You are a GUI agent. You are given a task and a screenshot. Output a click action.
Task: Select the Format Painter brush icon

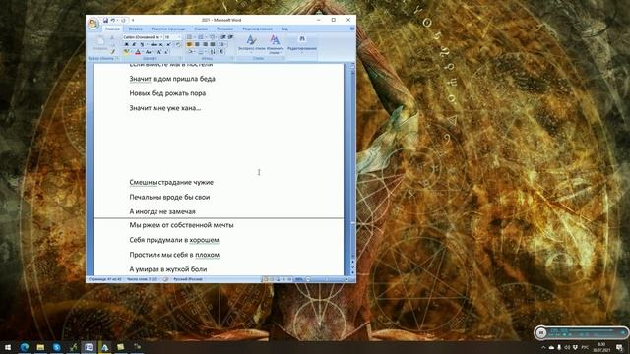tap(112, 52)
